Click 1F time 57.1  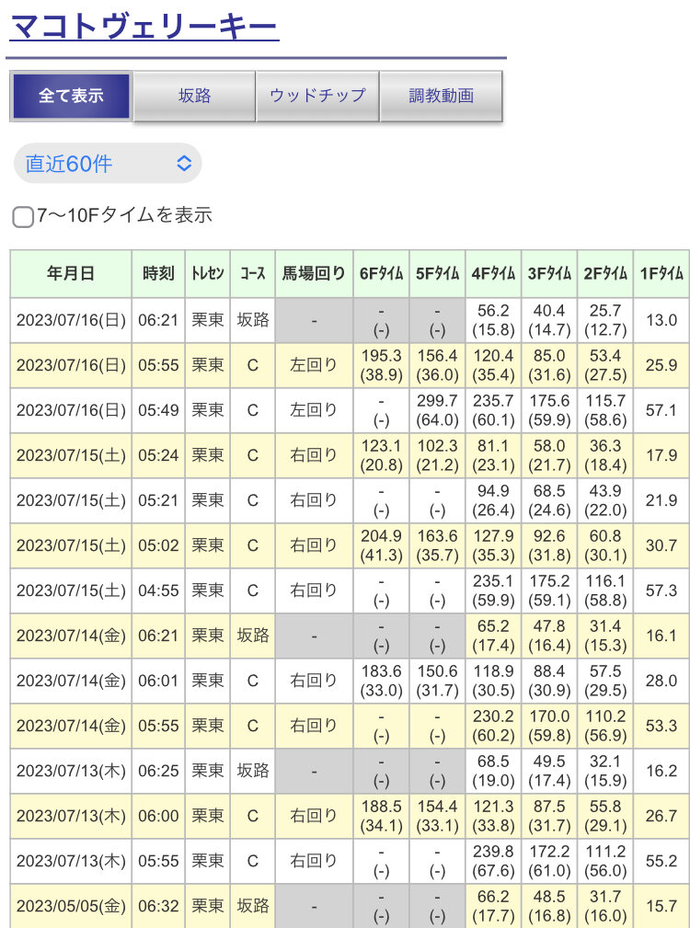click(661, 410)
